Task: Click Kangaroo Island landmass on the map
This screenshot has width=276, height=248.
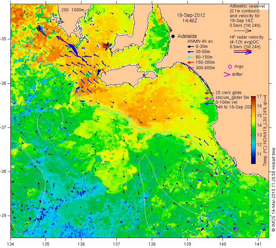Action: pos(123,75)
